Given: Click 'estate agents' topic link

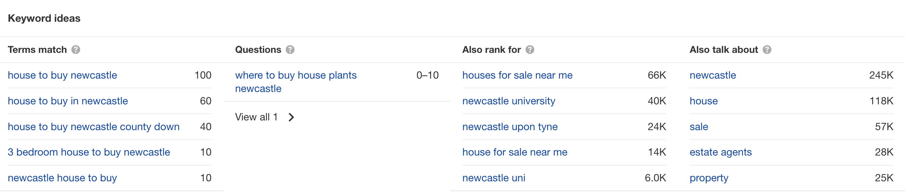Looking at the screenshot, I should point(720,152).
